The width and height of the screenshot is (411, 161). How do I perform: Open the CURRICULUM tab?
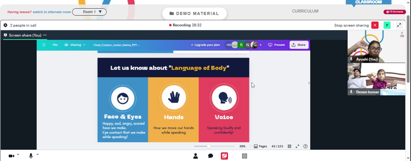(305, 11)
